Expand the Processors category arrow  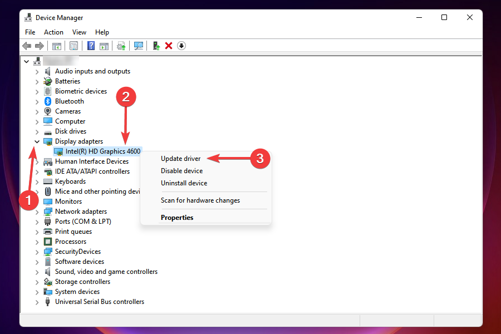(37, 242)
